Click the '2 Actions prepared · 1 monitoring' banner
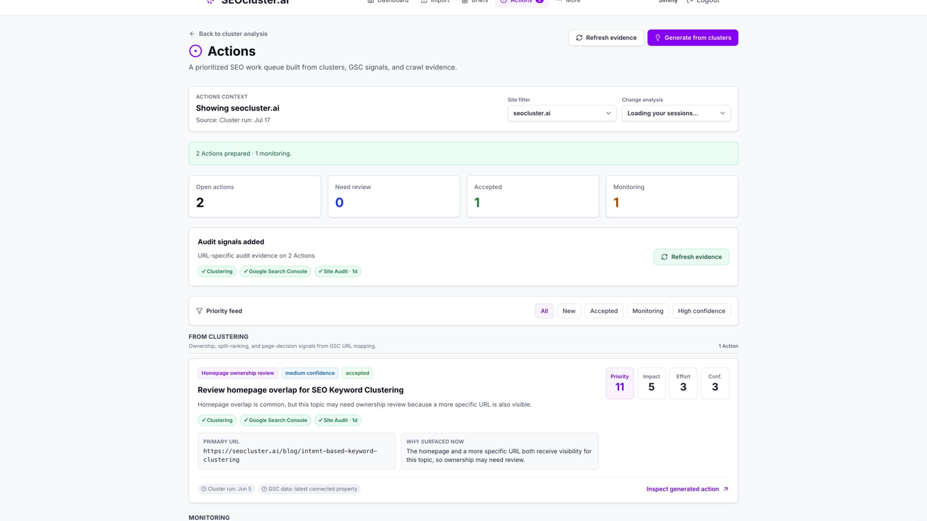 (463, 153)
